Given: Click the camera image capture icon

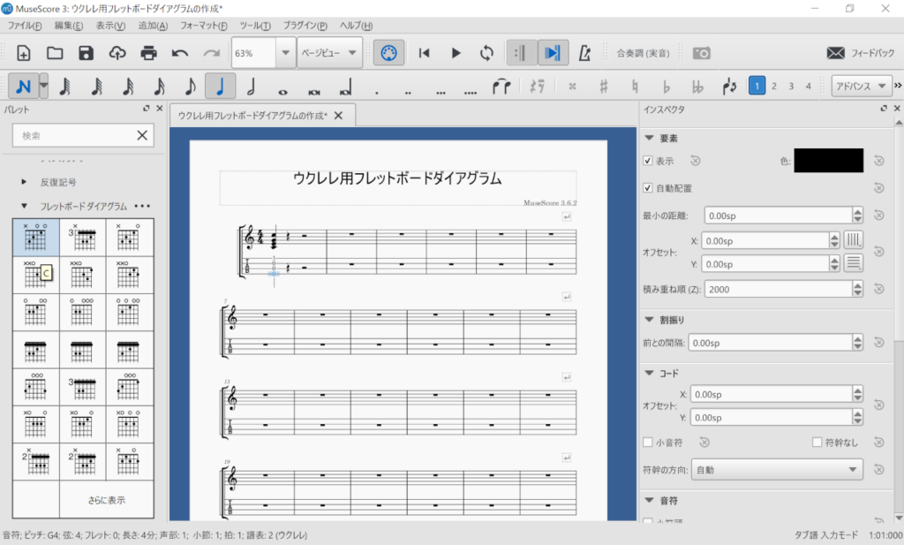Looking at the screenshot, I should pos(701,53).
